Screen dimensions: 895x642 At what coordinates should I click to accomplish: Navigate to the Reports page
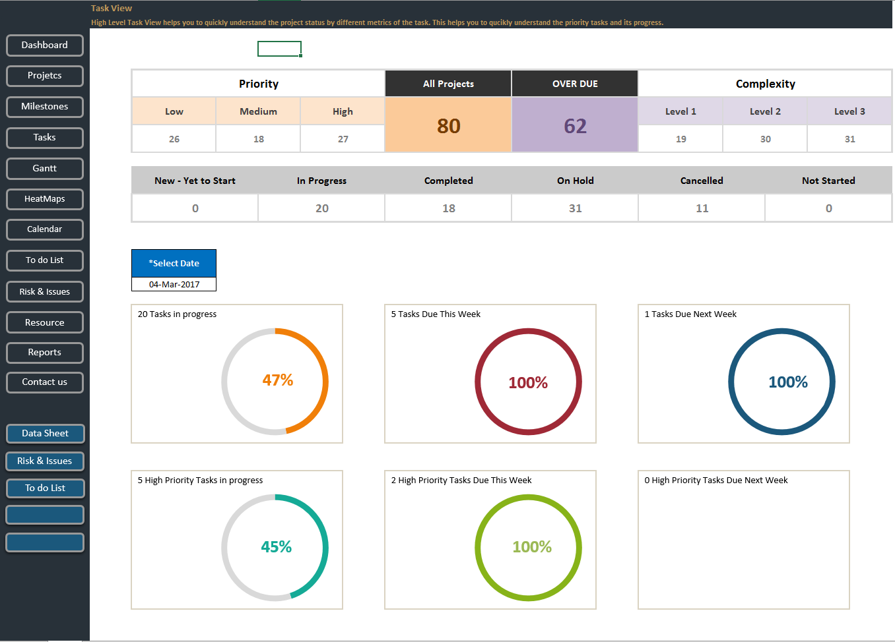[44, 352]
